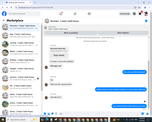Open Rita 2 beds 1 bath conversation
The width and height of the screenshot is (152, 122).
[x=20, y=35]
